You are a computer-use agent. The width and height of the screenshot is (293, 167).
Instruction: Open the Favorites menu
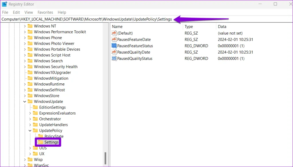(x=45, y=12)
